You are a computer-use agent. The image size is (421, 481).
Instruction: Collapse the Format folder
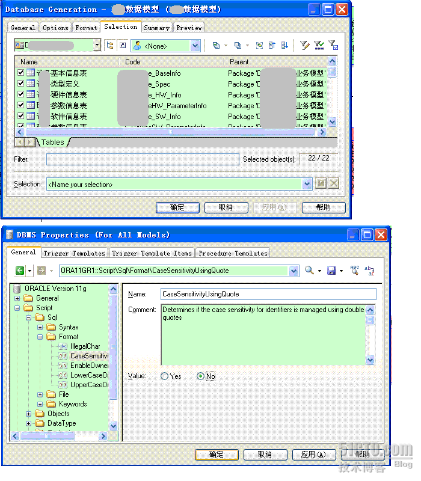(x=40, y=337)
